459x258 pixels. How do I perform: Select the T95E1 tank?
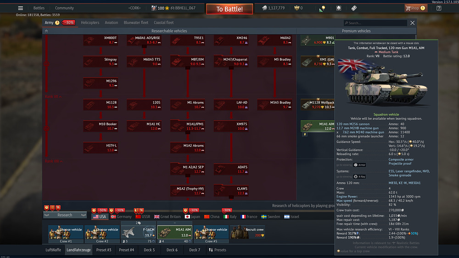tap(187, 40)
